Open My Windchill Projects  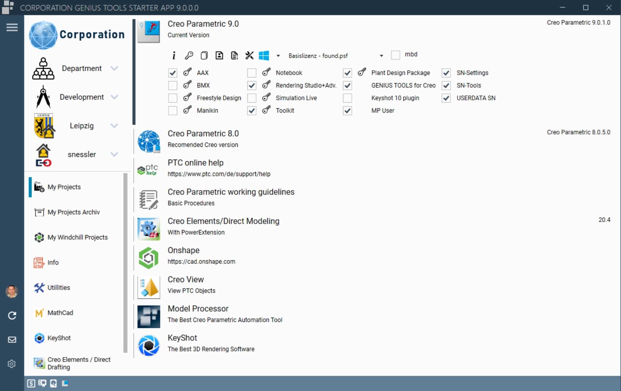click(76, 237)
